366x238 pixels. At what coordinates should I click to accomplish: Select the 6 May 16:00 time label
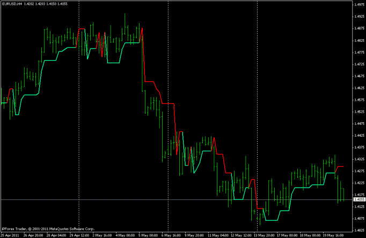point(171,235)
